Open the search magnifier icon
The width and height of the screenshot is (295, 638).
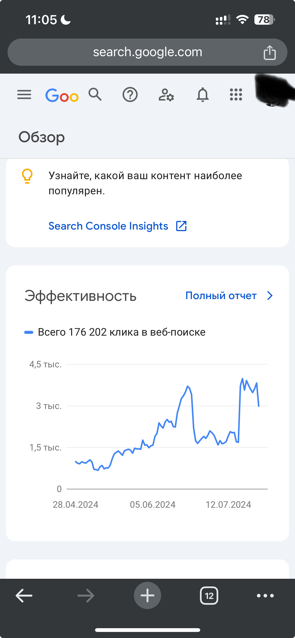[x=95, y=95]
